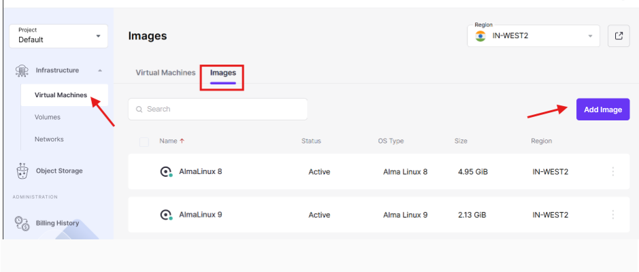This screenshot has width=639, height=272.
Task: Open the Region IN-WEST2 dropdown
Action: 534,36
